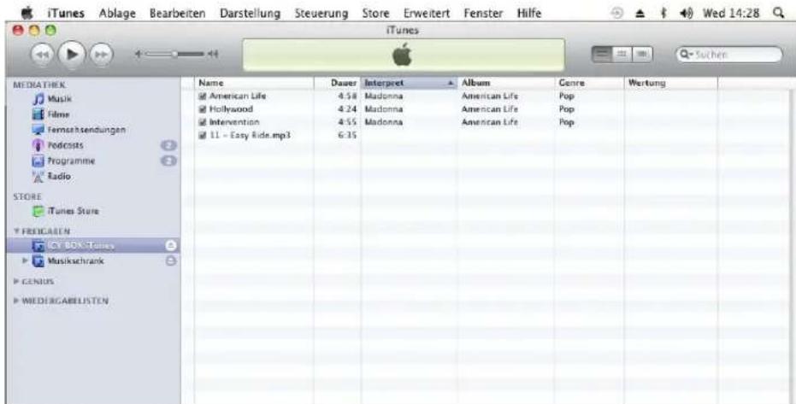This screenshot has height=404, width=796.
Task: Skip to the next track
Action: (x=102, y=55)
